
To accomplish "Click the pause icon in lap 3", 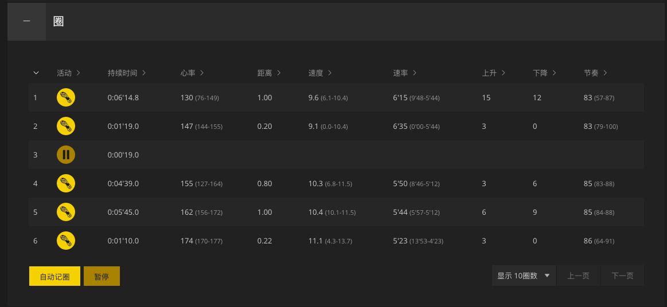I will coord(66,155).
